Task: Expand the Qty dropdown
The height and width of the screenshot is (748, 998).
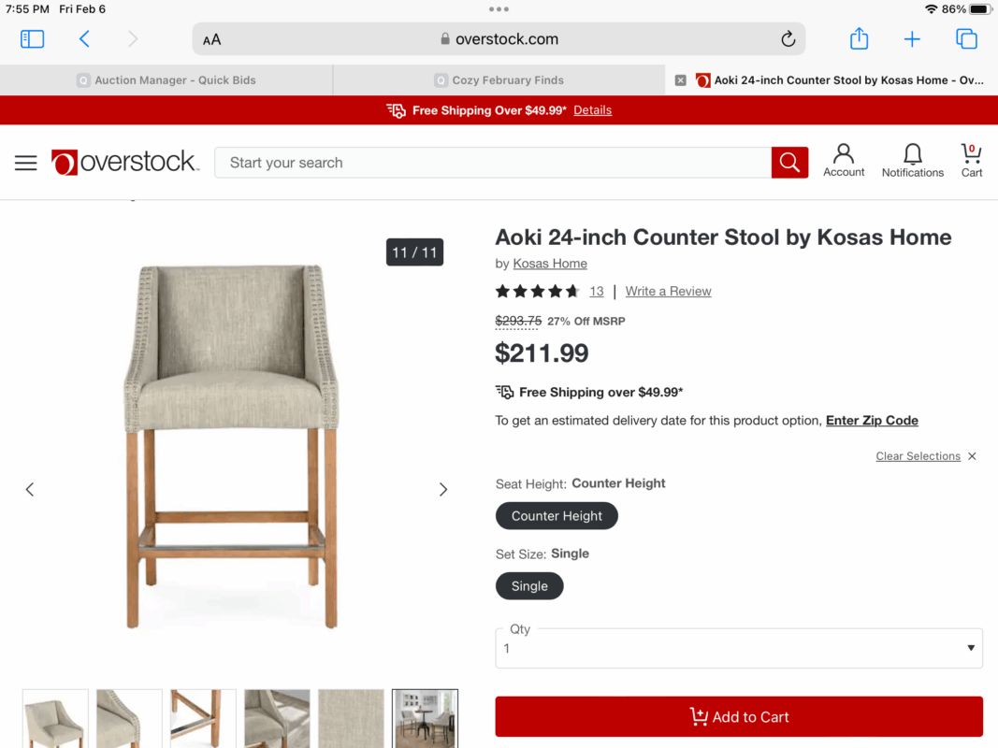Action: tap(738, 648)
